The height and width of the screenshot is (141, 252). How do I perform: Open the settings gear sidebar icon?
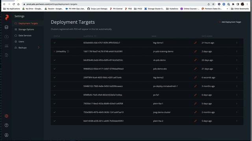6,116
